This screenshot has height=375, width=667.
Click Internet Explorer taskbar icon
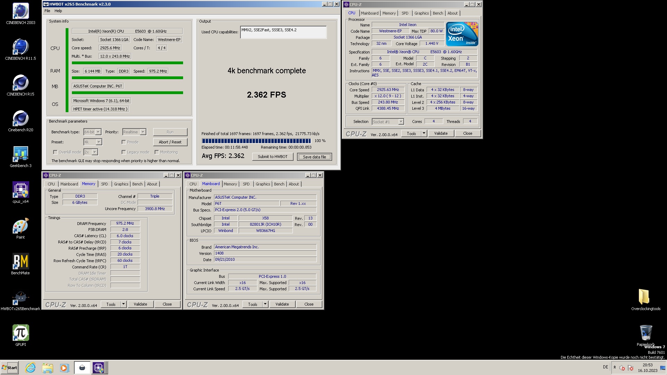[x=31, y=368]
